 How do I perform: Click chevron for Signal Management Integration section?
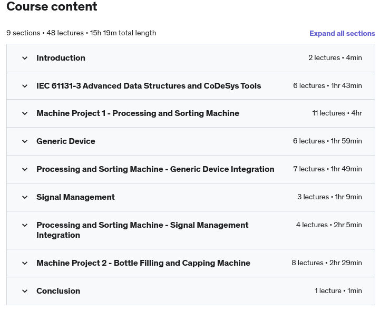click(x=25, y=225)
